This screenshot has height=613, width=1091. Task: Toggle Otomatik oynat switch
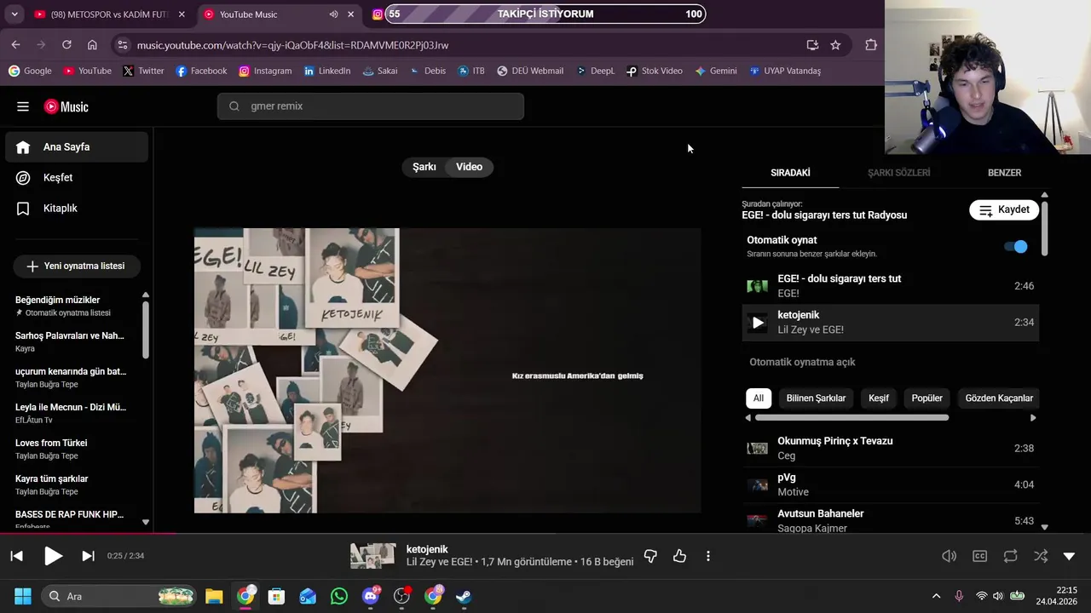[1016, 246]
